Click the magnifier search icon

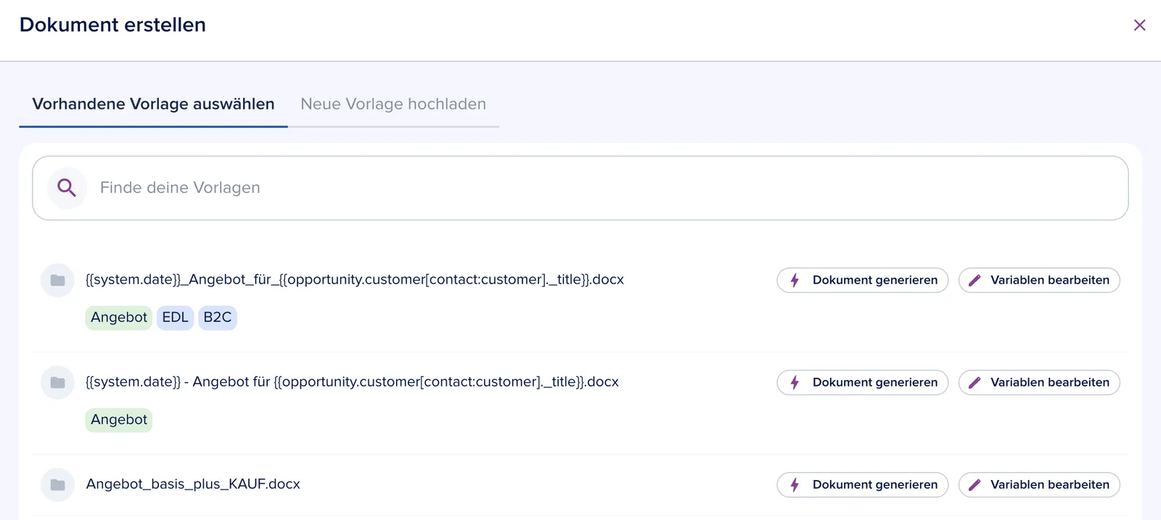click(x=67, y=188)
